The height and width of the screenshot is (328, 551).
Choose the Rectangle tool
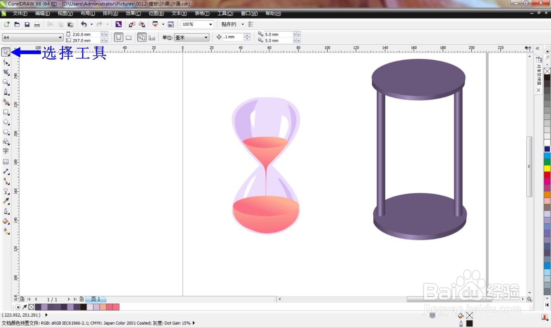6,112
